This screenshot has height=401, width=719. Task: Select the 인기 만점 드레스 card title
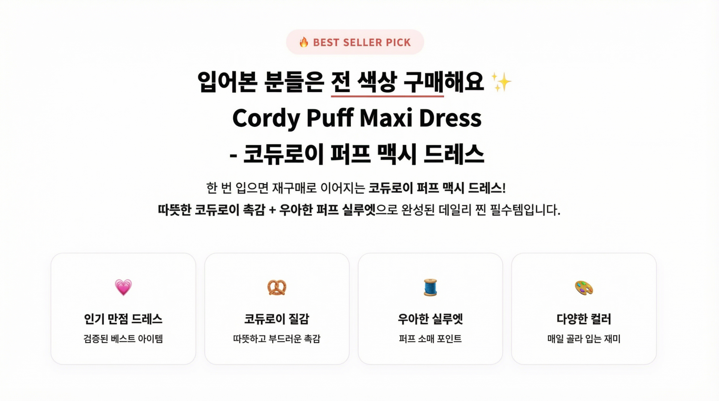click(123, 319)
